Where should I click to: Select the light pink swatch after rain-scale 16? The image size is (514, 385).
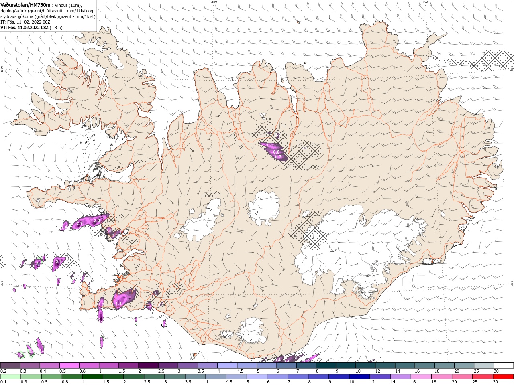pyautogui.click(x=420, y=377)
